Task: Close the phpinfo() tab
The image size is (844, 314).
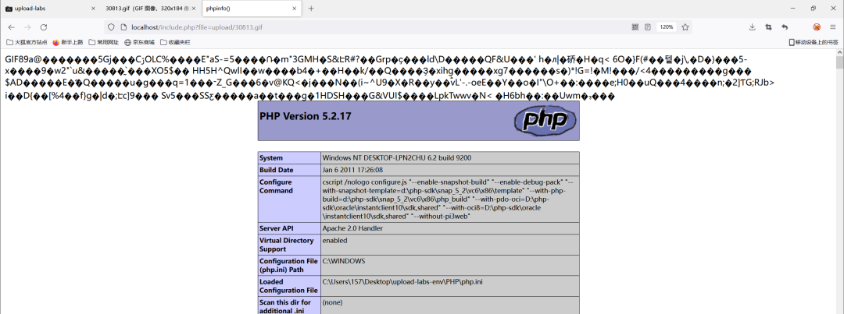Action: [x=293, y=9]
